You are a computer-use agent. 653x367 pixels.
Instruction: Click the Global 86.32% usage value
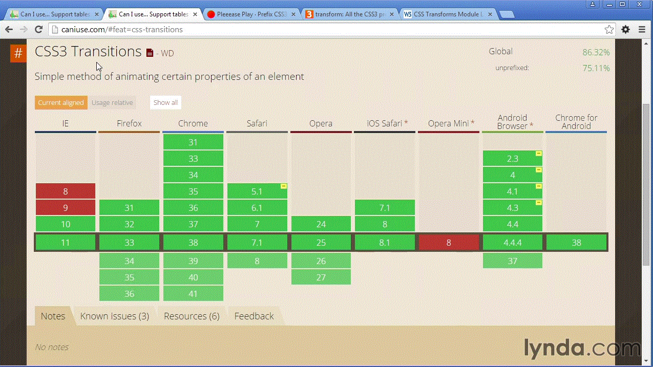[596, 52]
